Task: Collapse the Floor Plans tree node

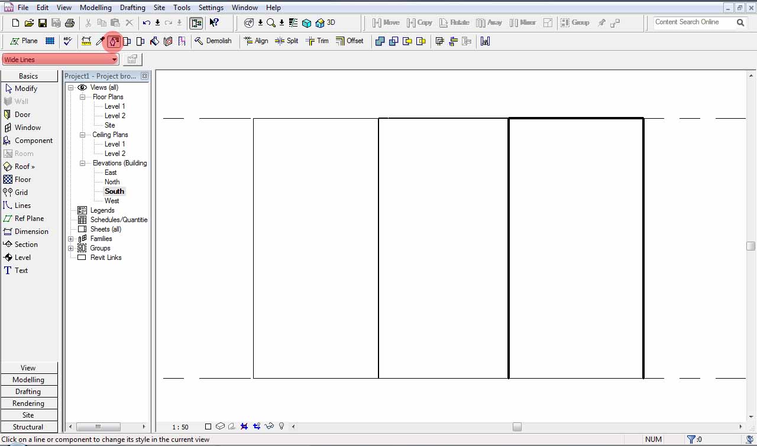Action: pyautogui.click(x=83, y=97)
